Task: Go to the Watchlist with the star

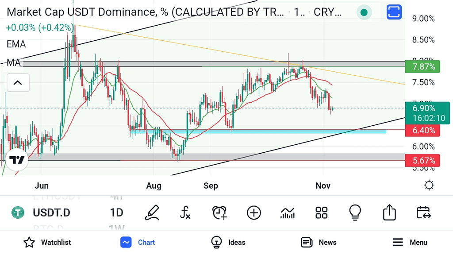Action: 46,242
